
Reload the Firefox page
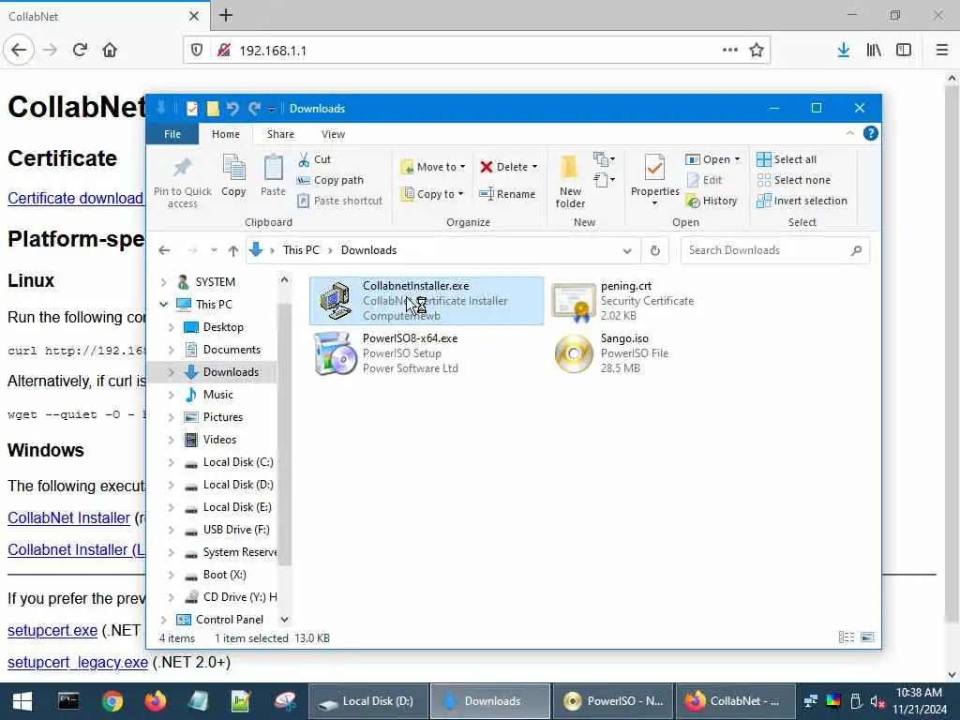[80, 51]
